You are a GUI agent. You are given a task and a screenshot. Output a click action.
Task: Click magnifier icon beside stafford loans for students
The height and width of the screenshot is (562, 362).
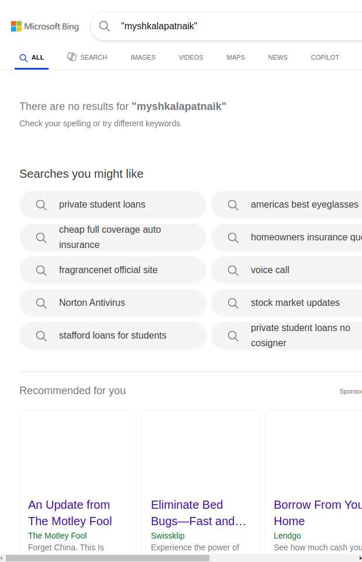click(x=41, y=336)
